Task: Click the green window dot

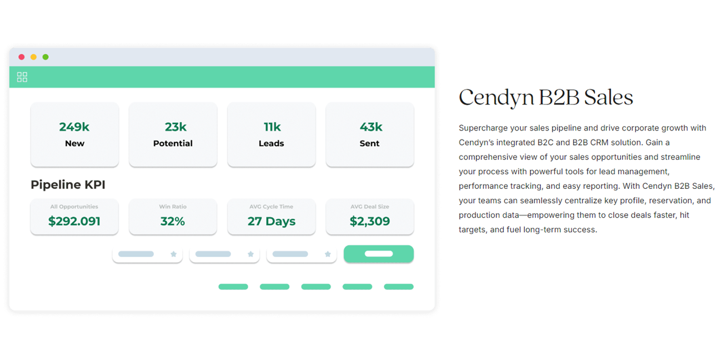Action: 46,57
